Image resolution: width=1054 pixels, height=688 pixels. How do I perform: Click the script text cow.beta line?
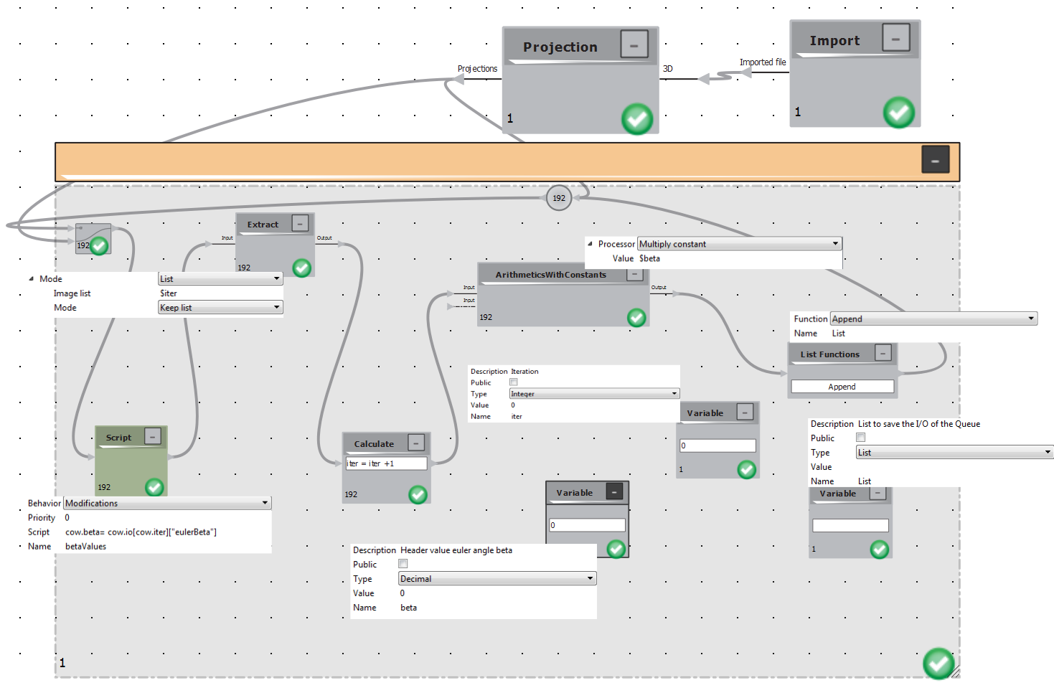141,532
